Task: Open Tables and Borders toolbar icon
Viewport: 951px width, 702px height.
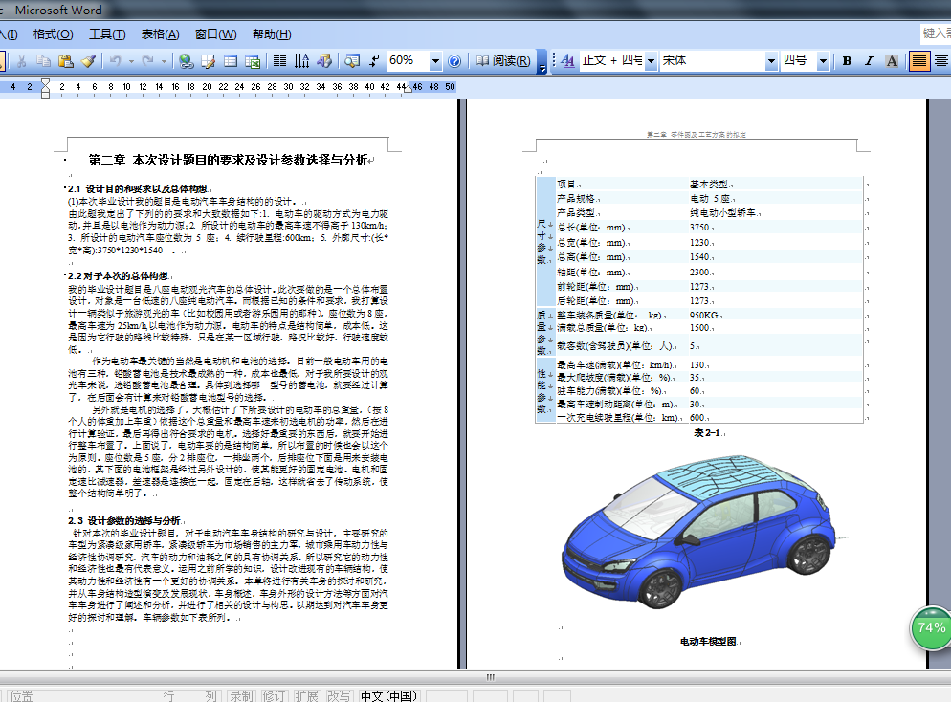Action: [208, 60]
